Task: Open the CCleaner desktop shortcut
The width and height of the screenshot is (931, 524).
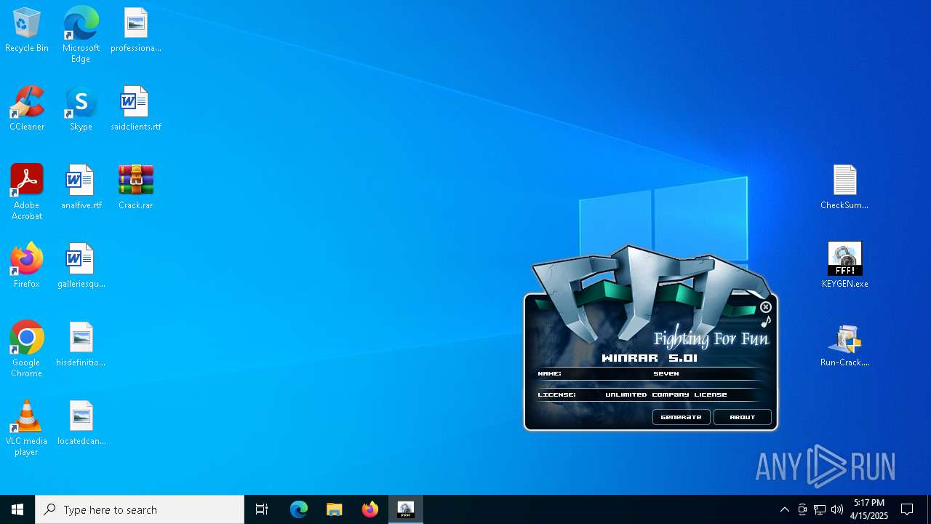Action: click(x=27, y=109)
